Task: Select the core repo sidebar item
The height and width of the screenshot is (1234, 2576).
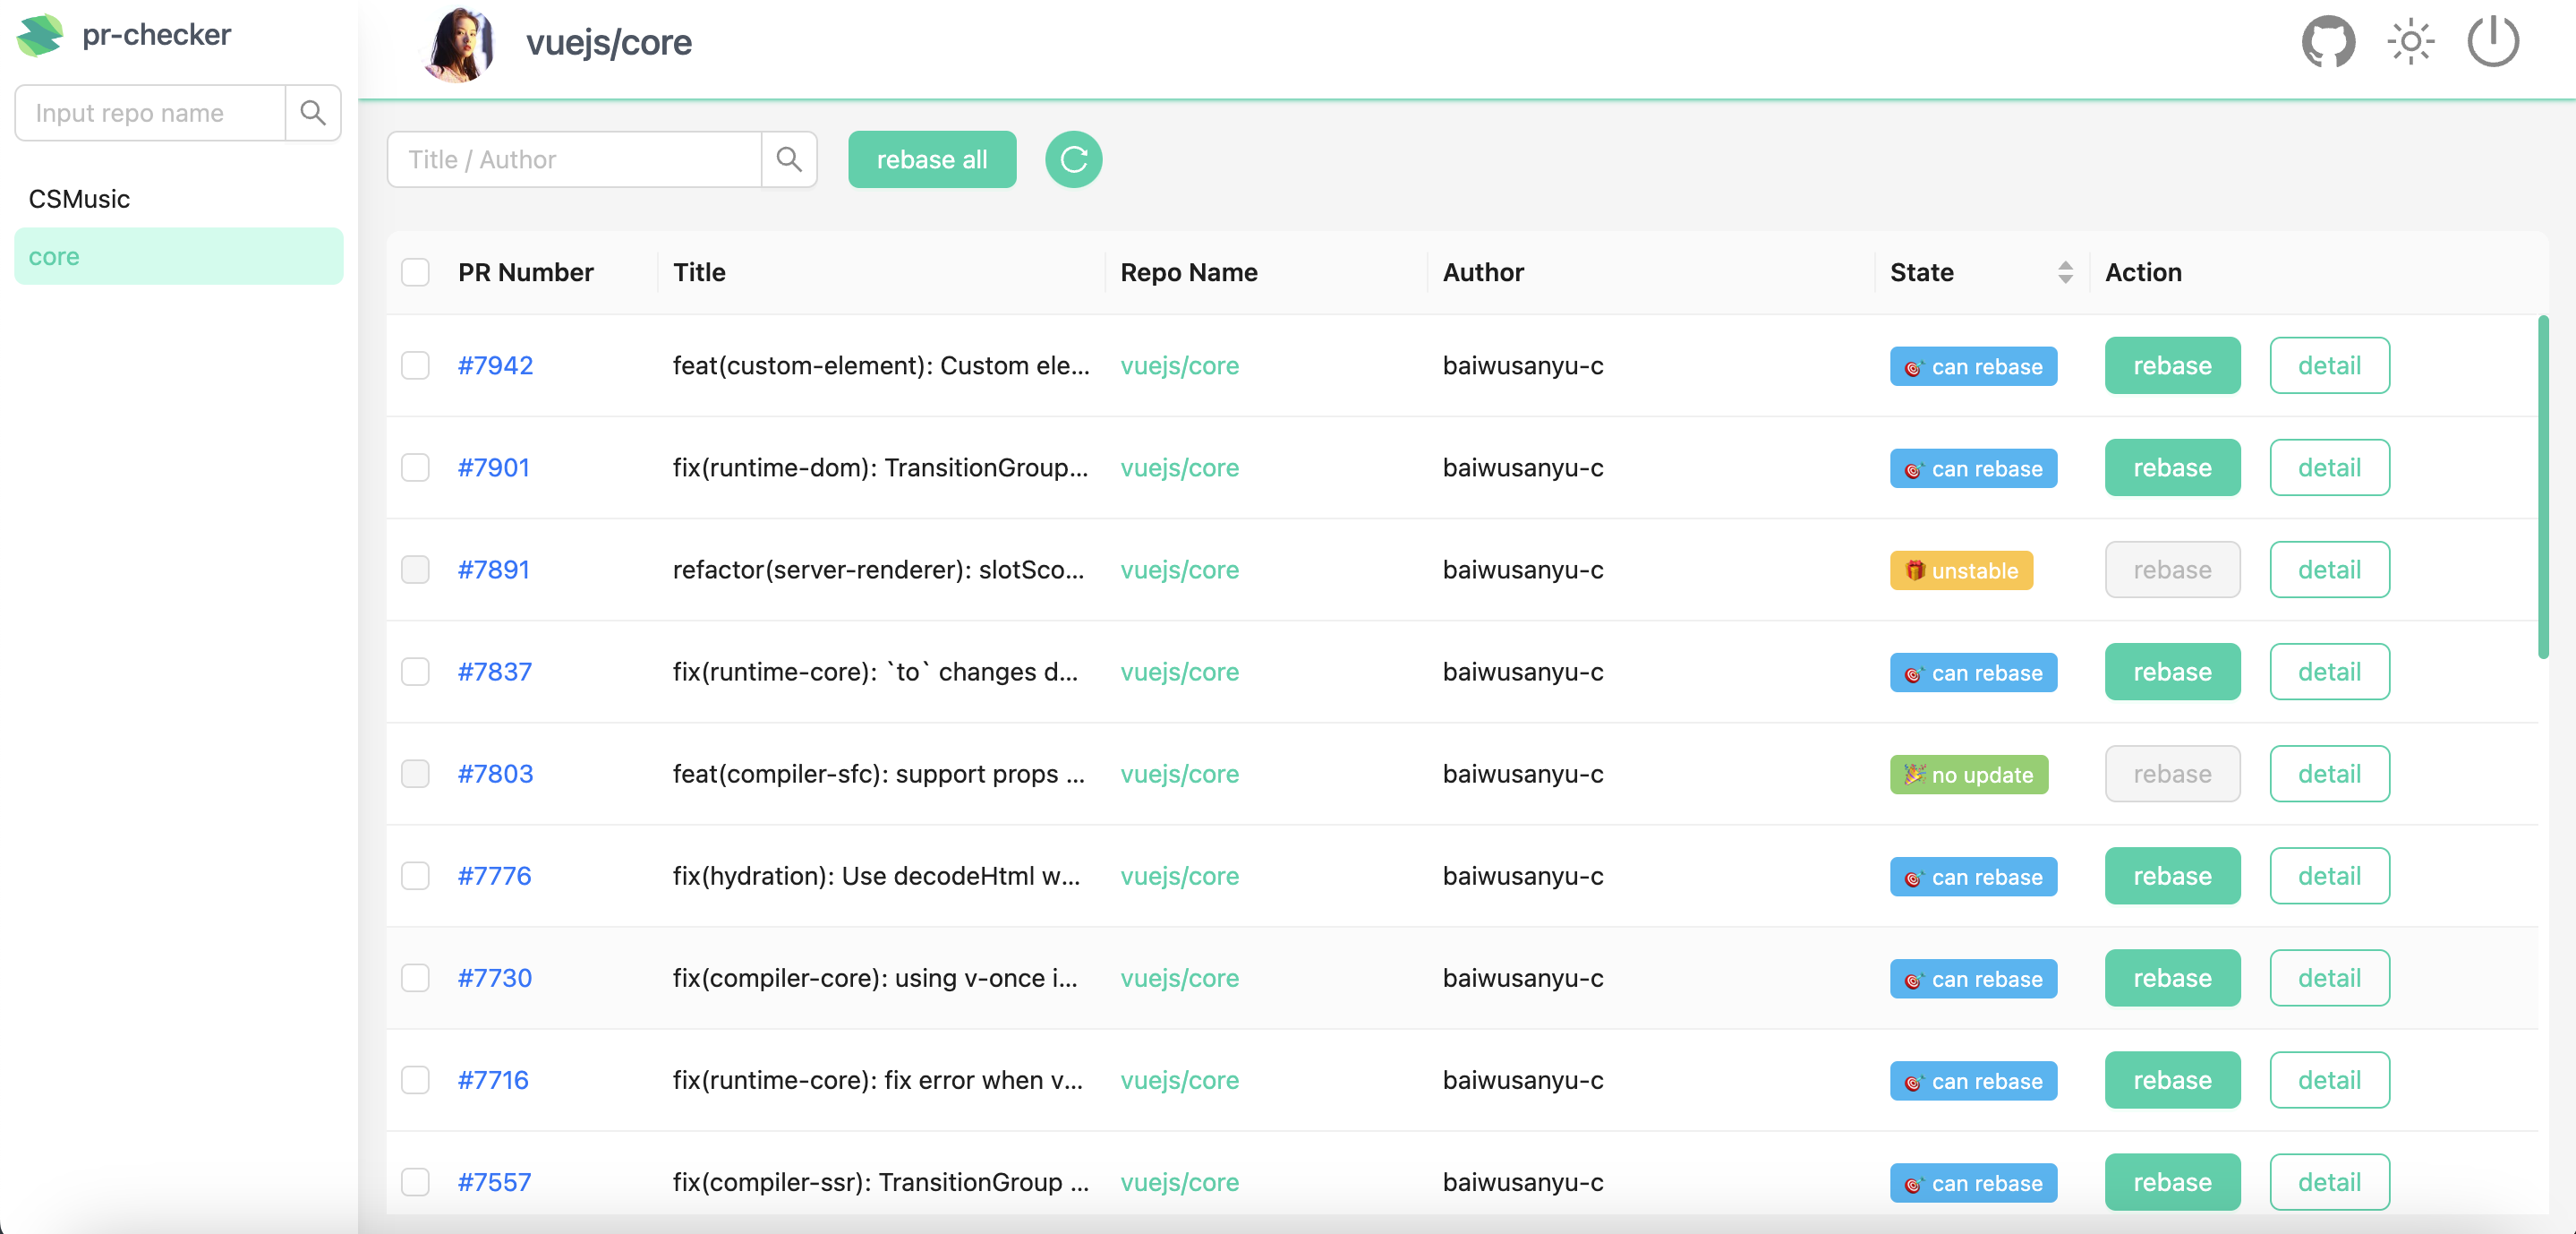Action: [178, 256]
